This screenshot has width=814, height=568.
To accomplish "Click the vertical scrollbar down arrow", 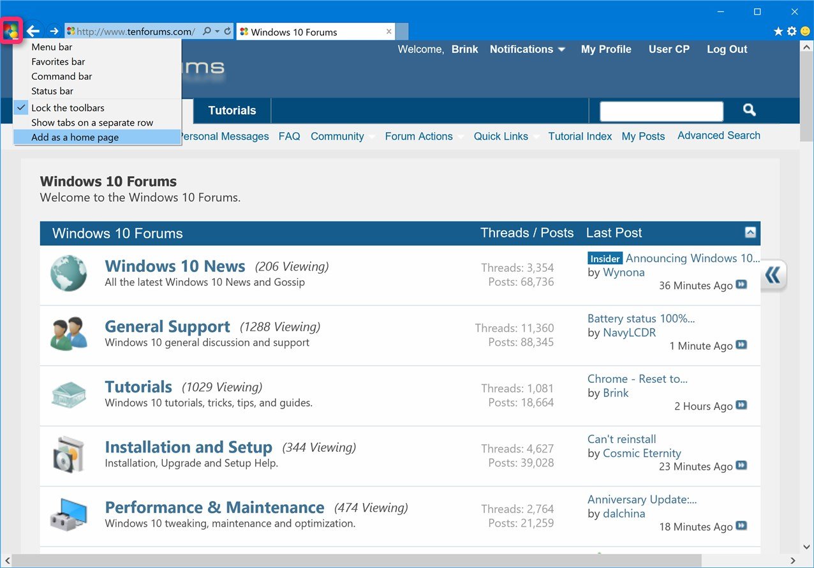I will [807, 547].
